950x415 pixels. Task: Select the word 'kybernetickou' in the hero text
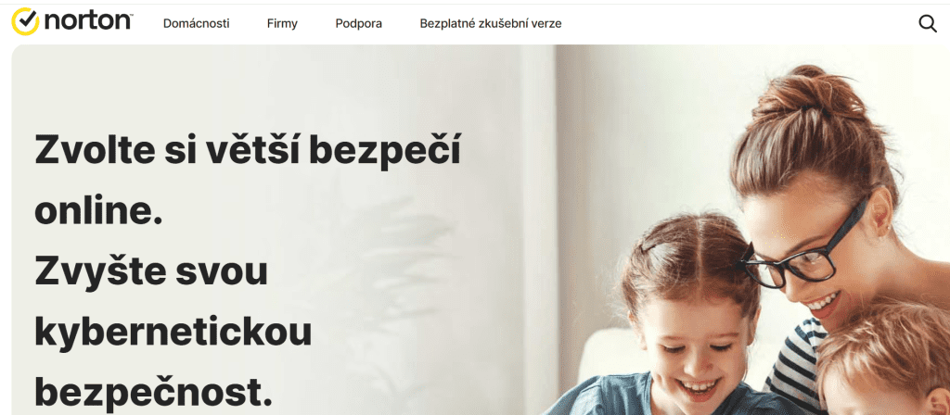[173, 332]
